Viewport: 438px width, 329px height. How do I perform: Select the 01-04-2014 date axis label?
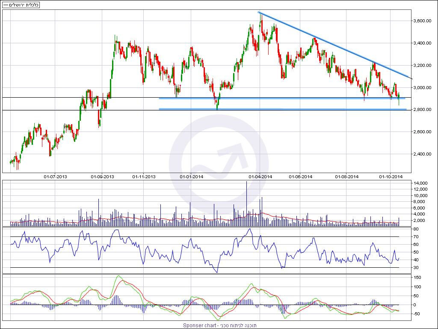(260, 176)
